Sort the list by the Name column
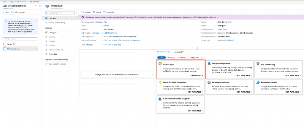This screenshot has height=128, width=304. pyautogui.click(x=11, y=44)
